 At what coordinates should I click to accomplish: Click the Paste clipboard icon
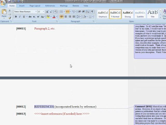point(4,12)
